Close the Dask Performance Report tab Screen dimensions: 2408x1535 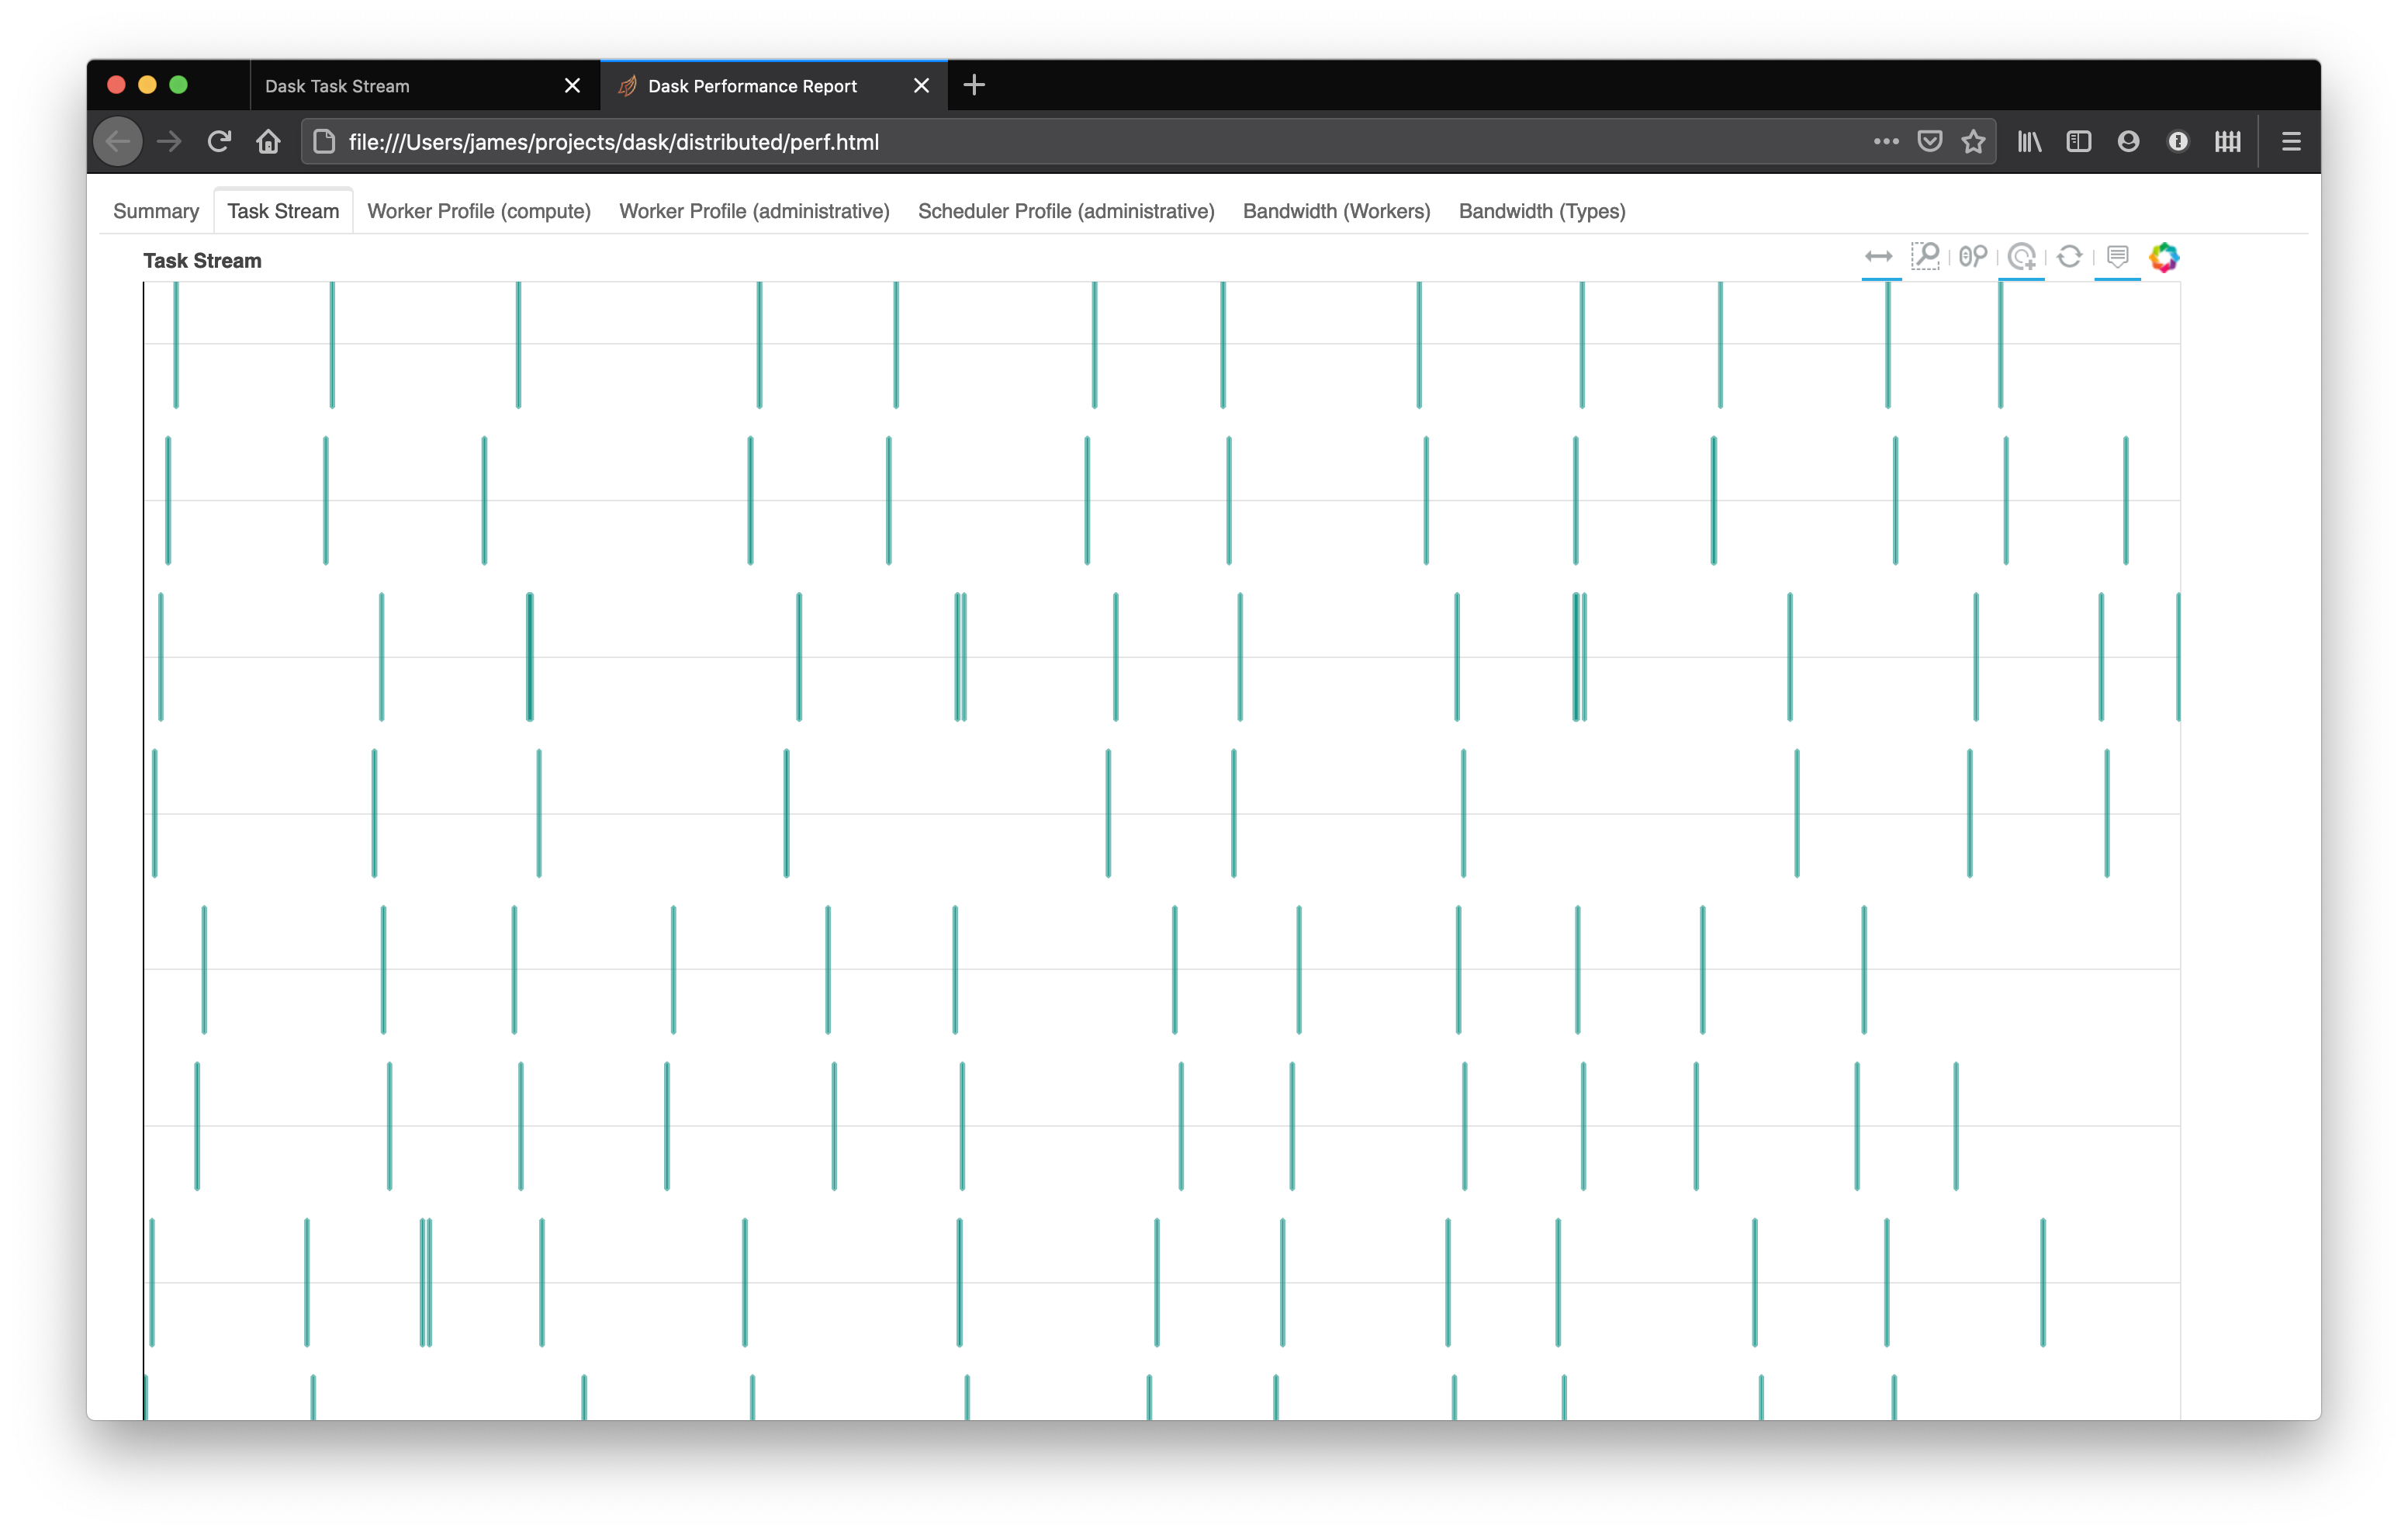click(921, 86)
